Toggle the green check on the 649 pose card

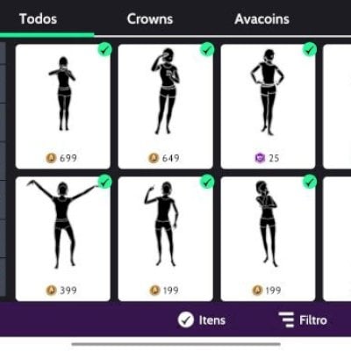point(207,50)
